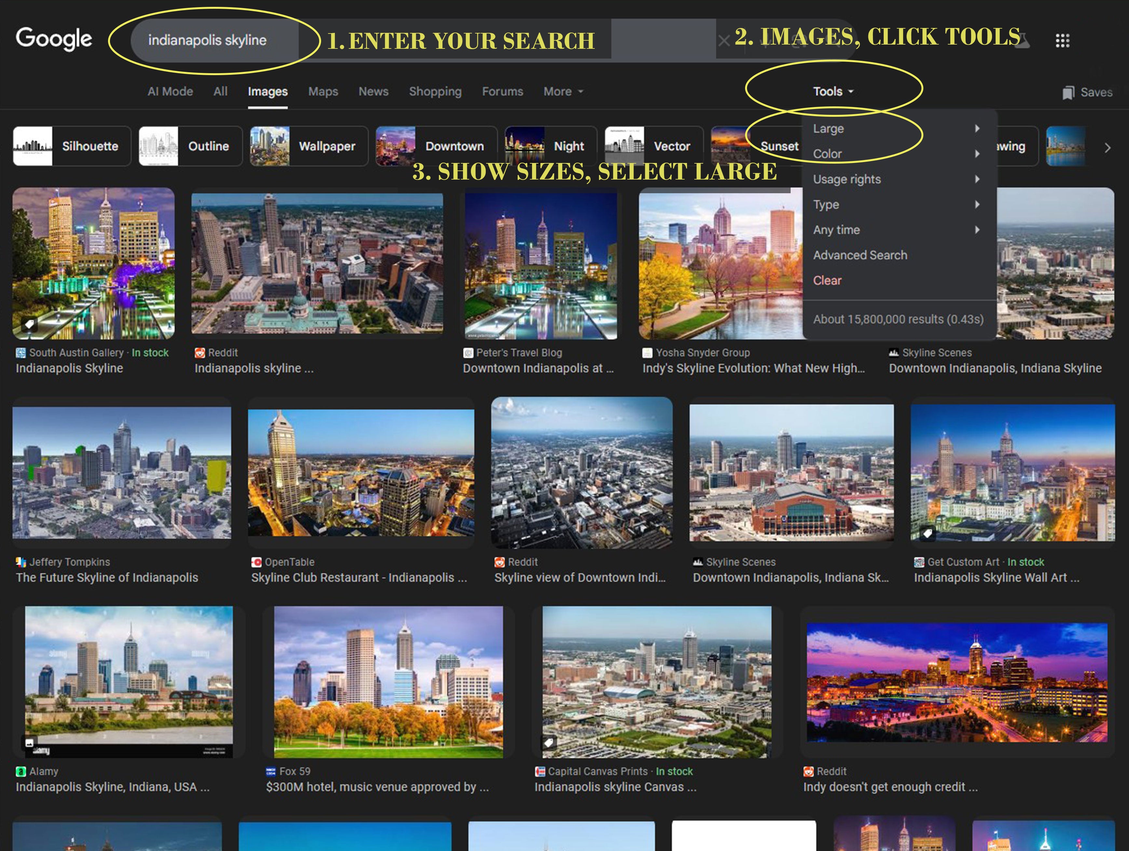1129x851 pixels.
Task: Open the Google apps grid icon
Action: tap(1062, 40)
